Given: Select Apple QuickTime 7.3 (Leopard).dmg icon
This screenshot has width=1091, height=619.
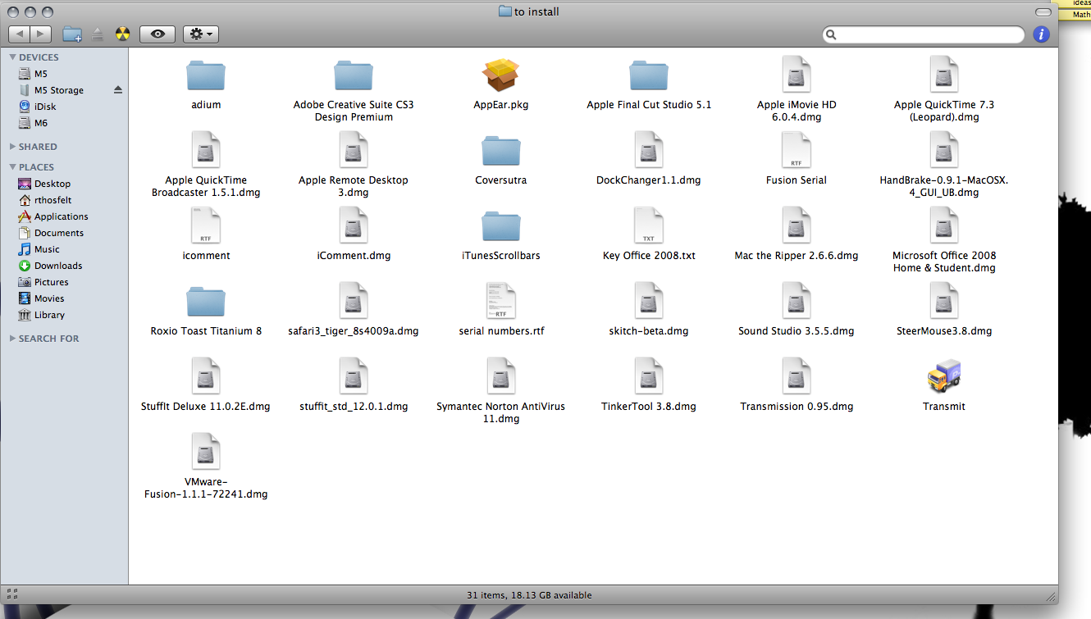Looking at the screenshot, I should [x=944, y=75].
